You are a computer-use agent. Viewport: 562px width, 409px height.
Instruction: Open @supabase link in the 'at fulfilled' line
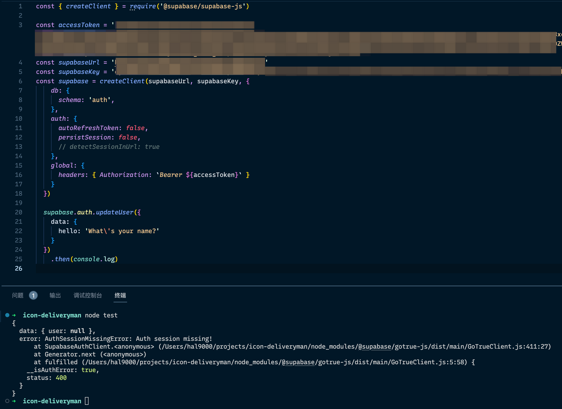click(298, 362)
